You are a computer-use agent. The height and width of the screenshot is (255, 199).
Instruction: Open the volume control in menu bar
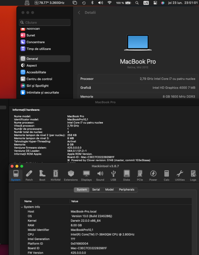coord(101,3)
